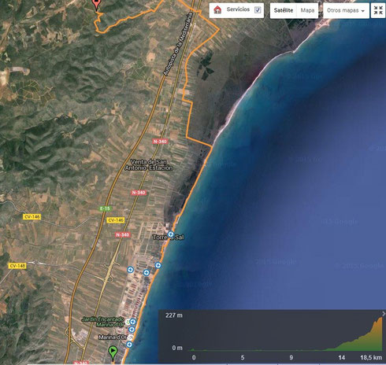The width and height of the screenshot is (386, 365).
Task: Click the Servicios house icon
Action: (217, 9)
